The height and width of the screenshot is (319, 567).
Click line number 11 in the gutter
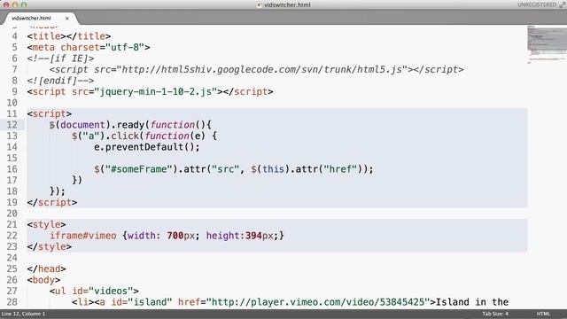(x=12, y=114)
